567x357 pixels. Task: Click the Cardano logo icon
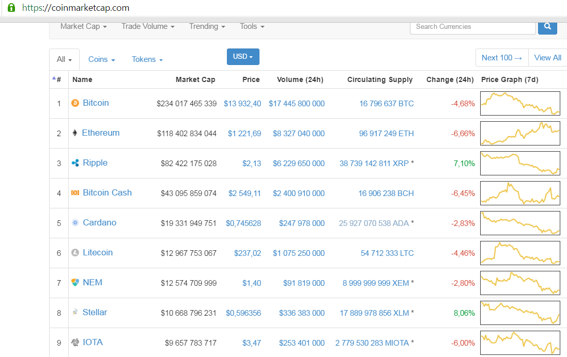pos(75,223)
